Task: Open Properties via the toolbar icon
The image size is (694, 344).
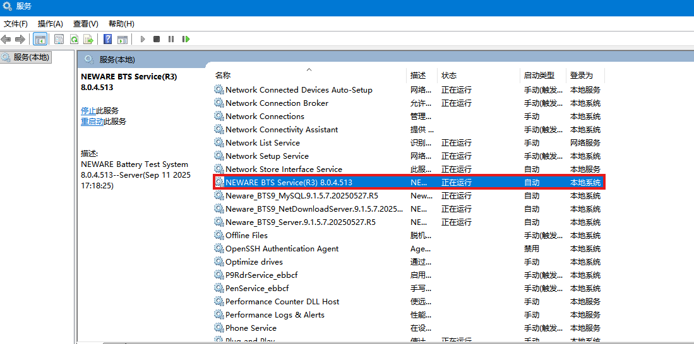Action: point(59,39)
